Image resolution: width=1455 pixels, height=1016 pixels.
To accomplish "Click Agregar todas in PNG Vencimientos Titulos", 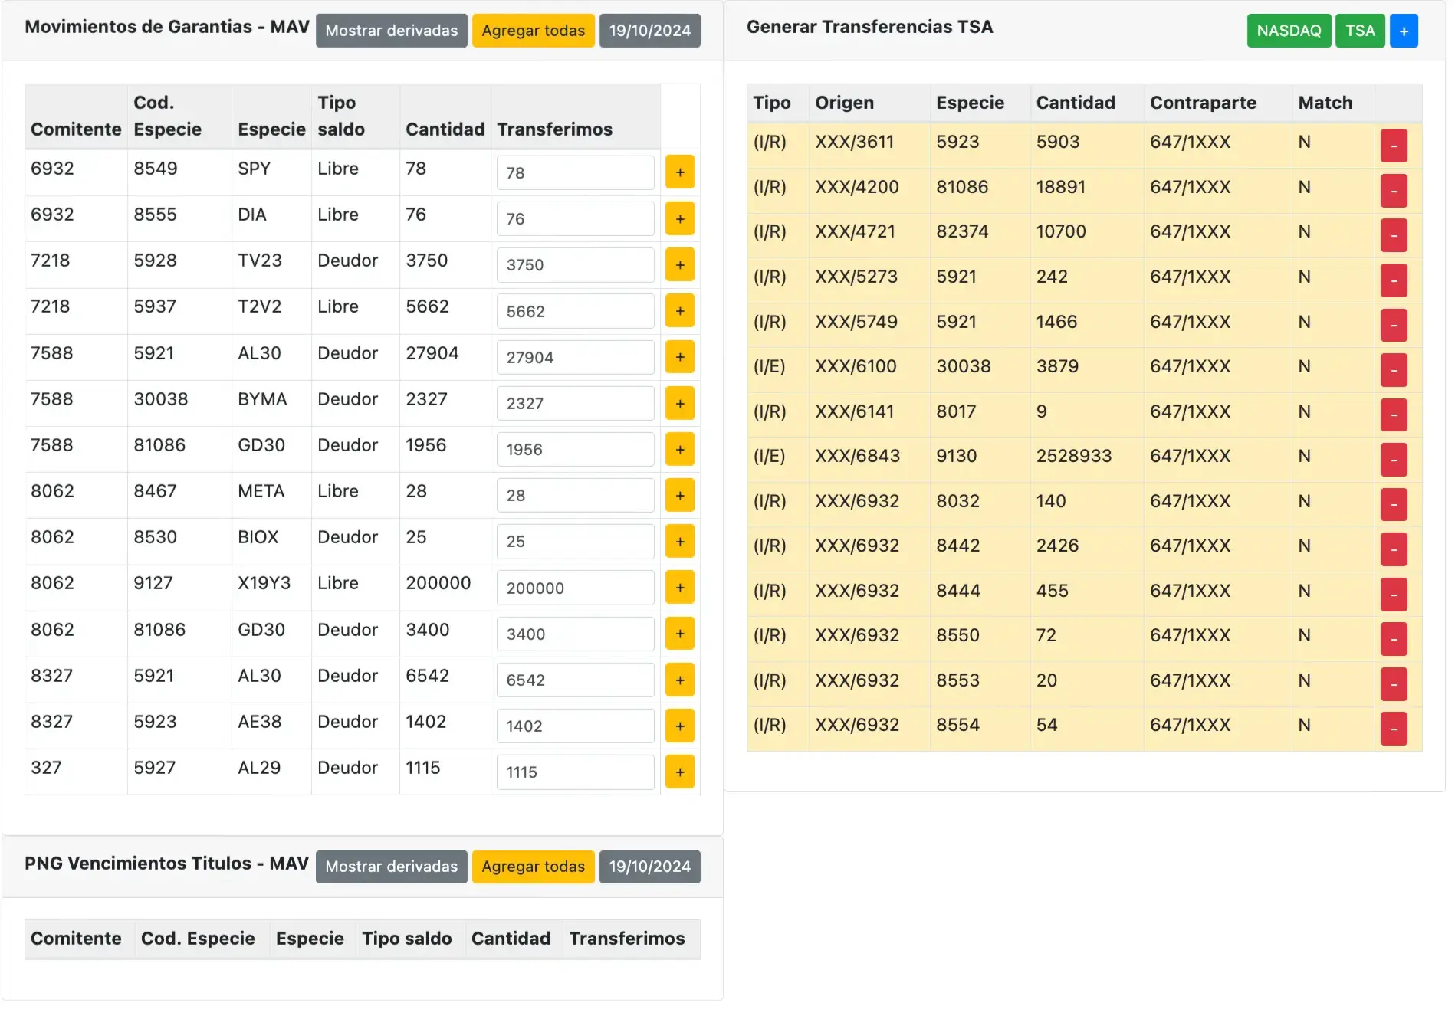I will click(533, 867).
